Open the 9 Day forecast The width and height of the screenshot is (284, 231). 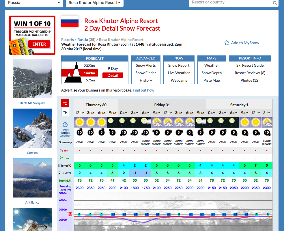(113, 68)
